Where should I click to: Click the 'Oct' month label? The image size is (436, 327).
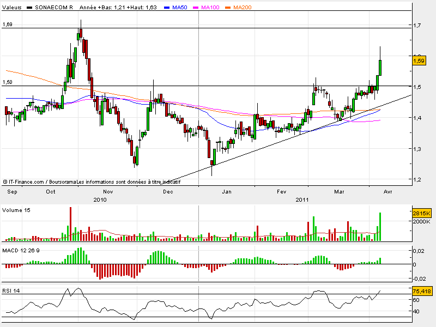pyautogui.click(x=51, y=192)
